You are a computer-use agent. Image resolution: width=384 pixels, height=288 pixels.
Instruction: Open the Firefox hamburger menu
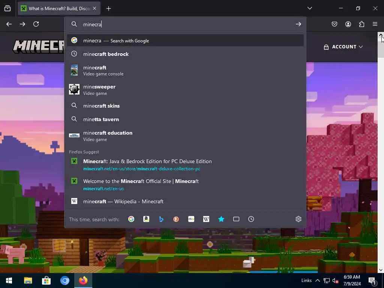[x=375, y=24]
